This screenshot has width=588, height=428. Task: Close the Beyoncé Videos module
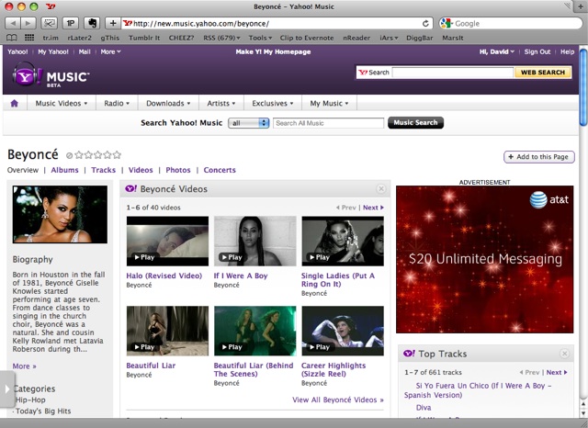click(381, 189)
